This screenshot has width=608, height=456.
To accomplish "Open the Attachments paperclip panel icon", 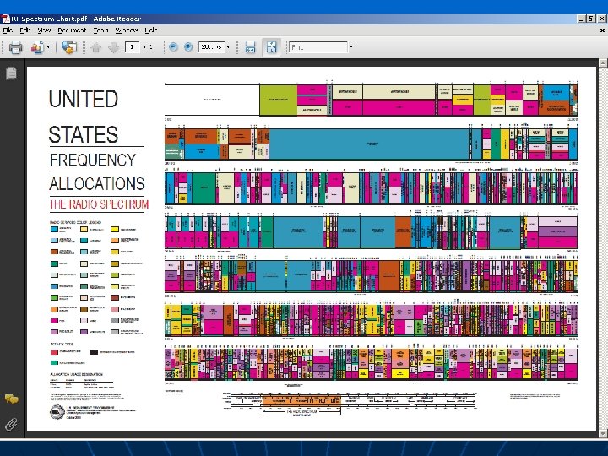I will [11, 424].
